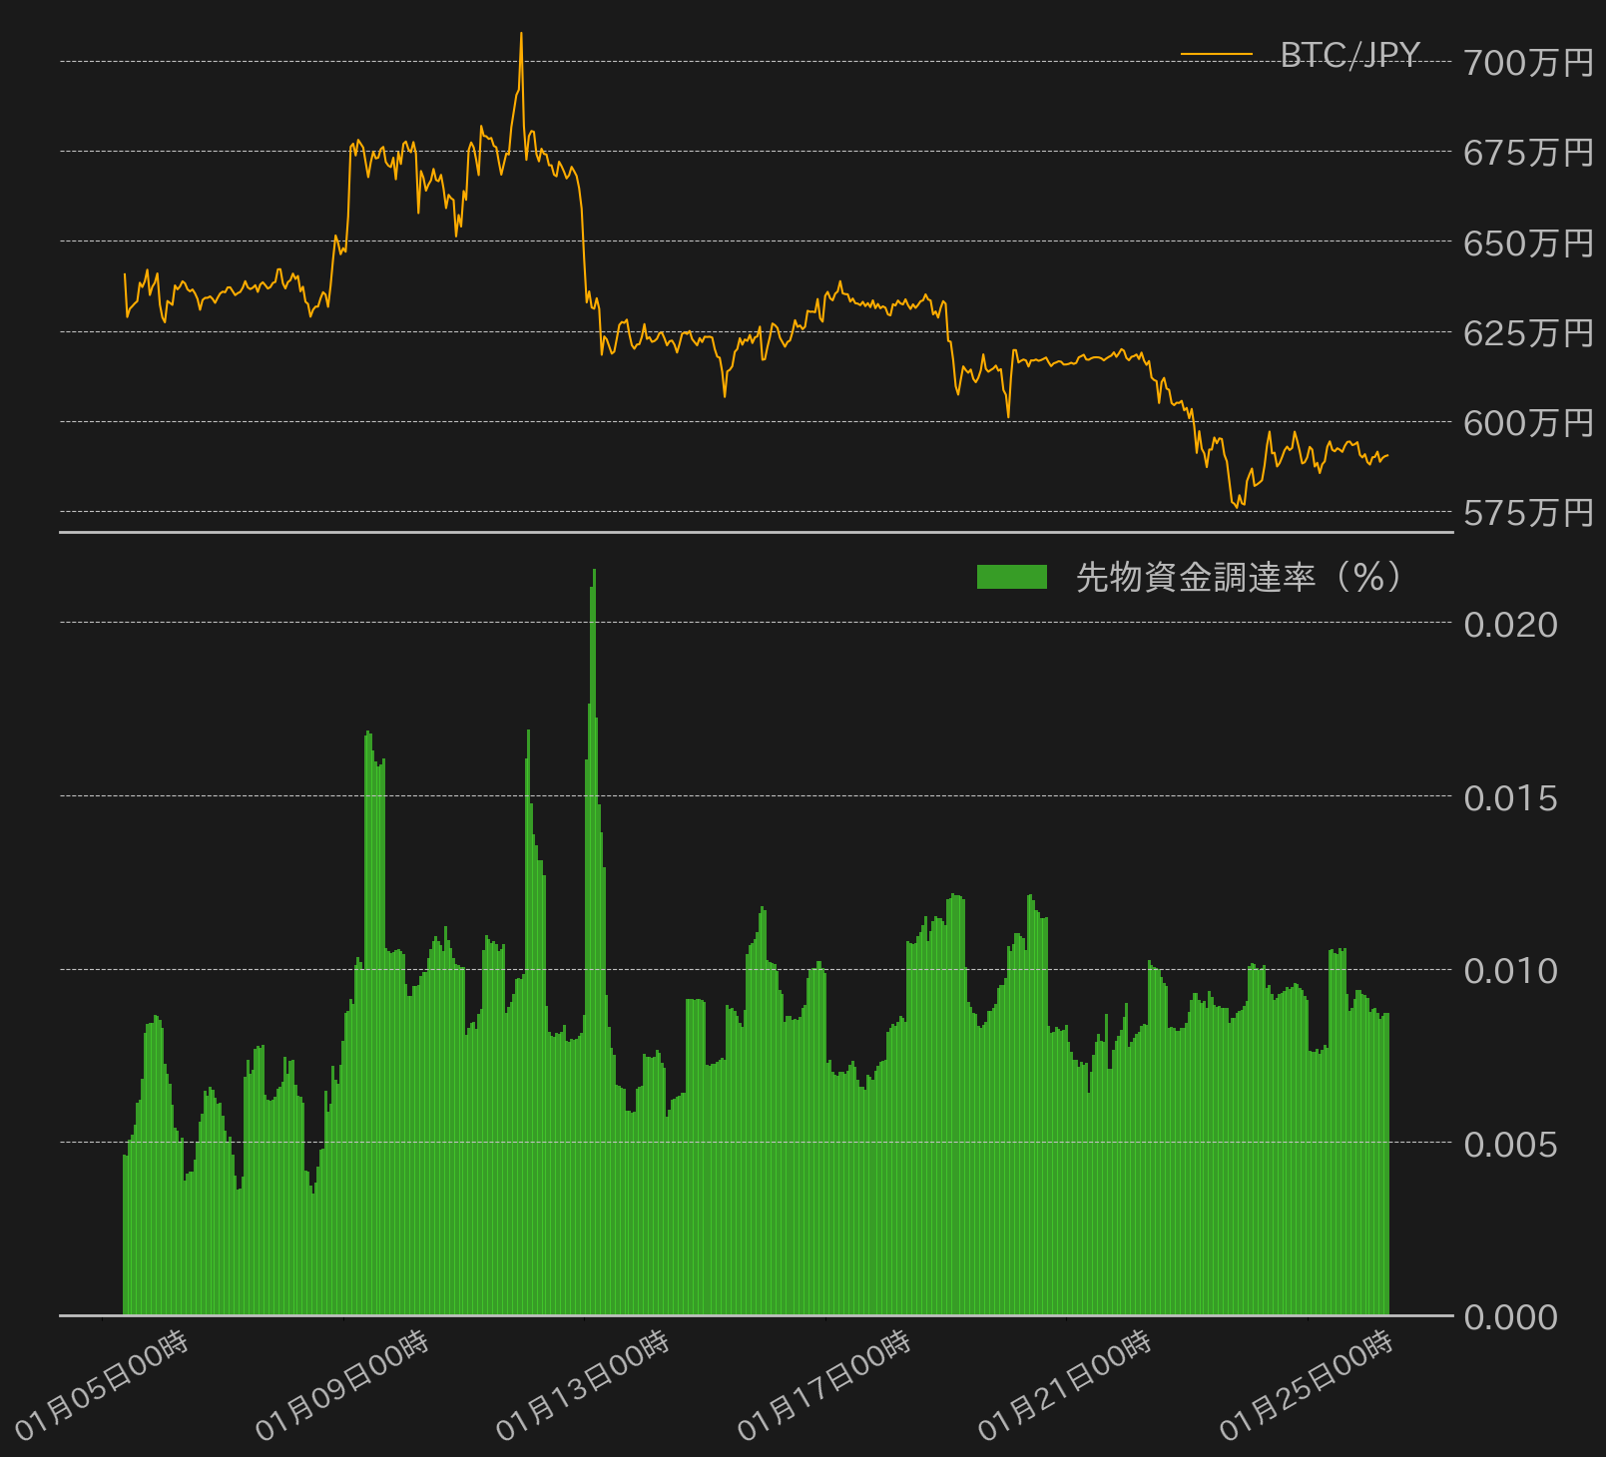Select the 575万円 price axis label

coord(1528,512)
